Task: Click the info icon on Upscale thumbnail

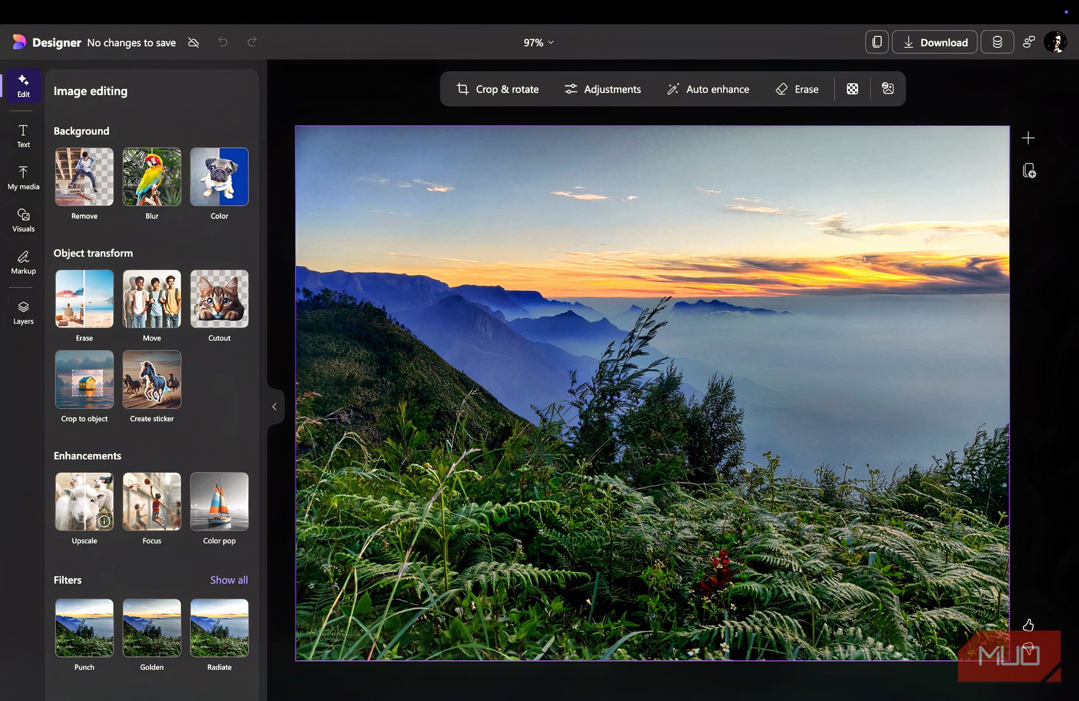Action: (104, 521)
